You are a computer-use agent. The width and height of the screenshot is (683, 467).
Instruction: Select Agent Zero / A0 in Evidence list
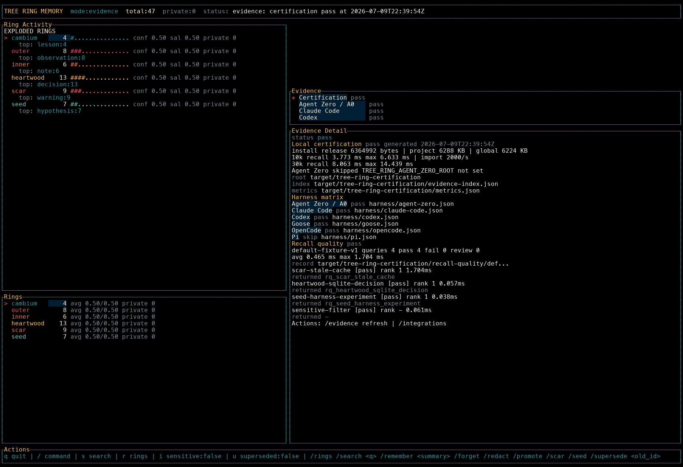click(x=341, y=104)
